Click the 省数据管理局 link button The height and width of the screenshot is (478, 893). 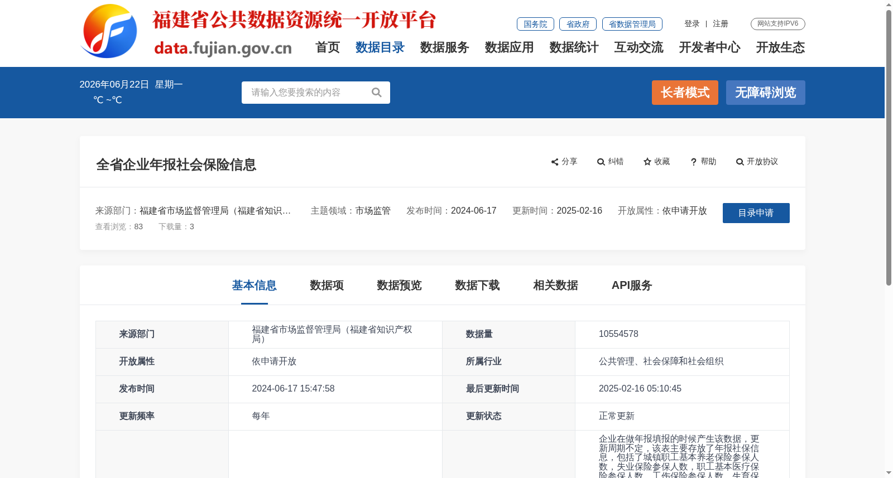tap(632, 24)
